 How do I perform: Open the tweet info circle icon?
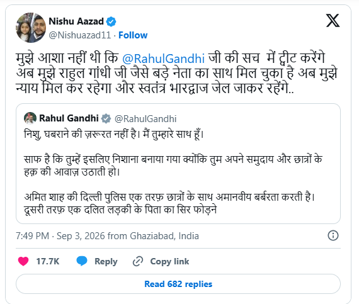(333, 235)
